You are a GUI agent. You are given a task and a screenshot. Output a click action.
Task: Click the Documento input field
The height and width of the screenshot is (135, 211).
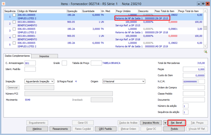coord(194,100)
